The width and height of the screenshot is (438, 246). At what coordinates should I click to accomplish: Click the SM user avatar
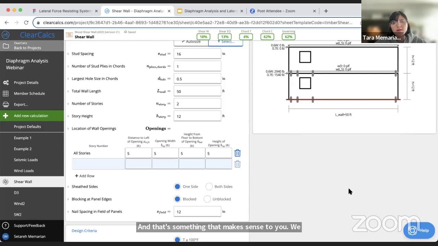(x=5, y=236)
